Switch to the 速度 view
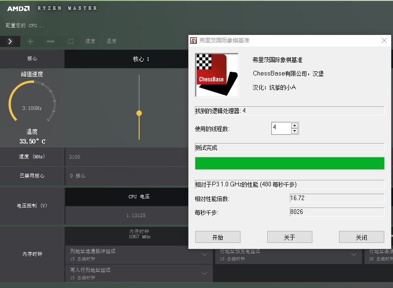The image size is (393, 288). [x=90, y=41]
